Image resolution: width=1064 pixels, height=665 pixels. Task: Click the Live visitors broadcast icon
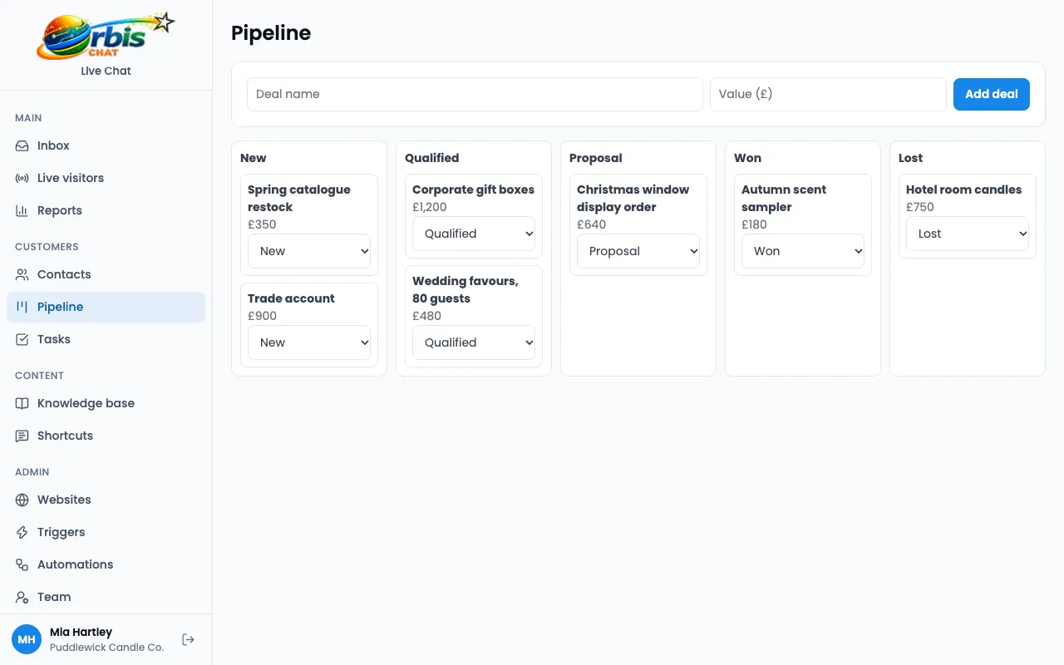pos(22,178)
